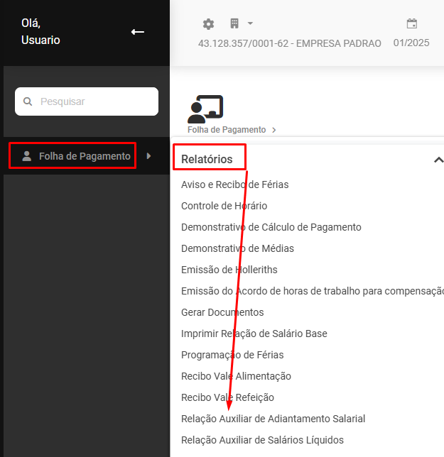
Task: Open Controle de Horário report
Action: (224, 206)
